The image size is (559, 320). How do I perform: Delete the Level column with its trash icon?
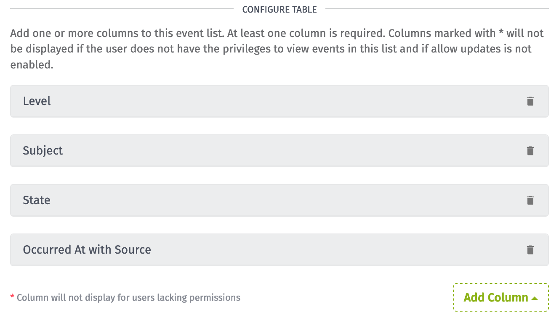(x=530, y=101)
